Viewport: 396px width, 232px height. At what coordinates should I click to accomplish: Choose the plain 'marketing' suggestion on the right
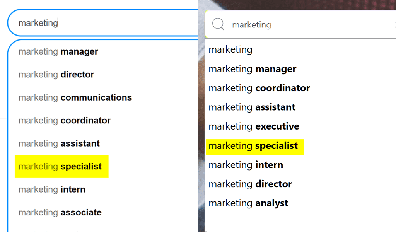tap(230, 49)
